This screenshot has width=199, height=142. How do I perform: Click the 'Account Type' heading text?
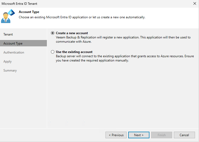coord(29,12)
